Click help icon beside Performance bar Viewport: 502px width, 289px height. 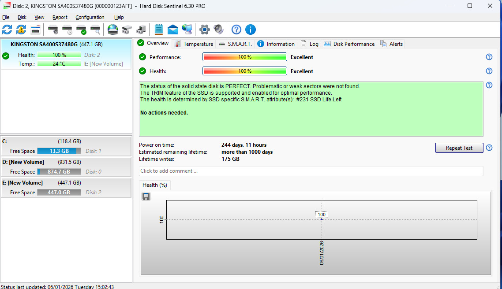[x=489, y=57]
